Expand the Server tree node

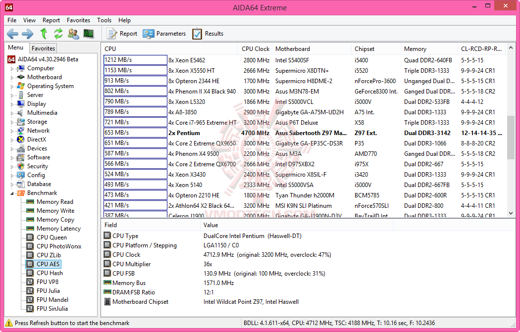point(12,95)
